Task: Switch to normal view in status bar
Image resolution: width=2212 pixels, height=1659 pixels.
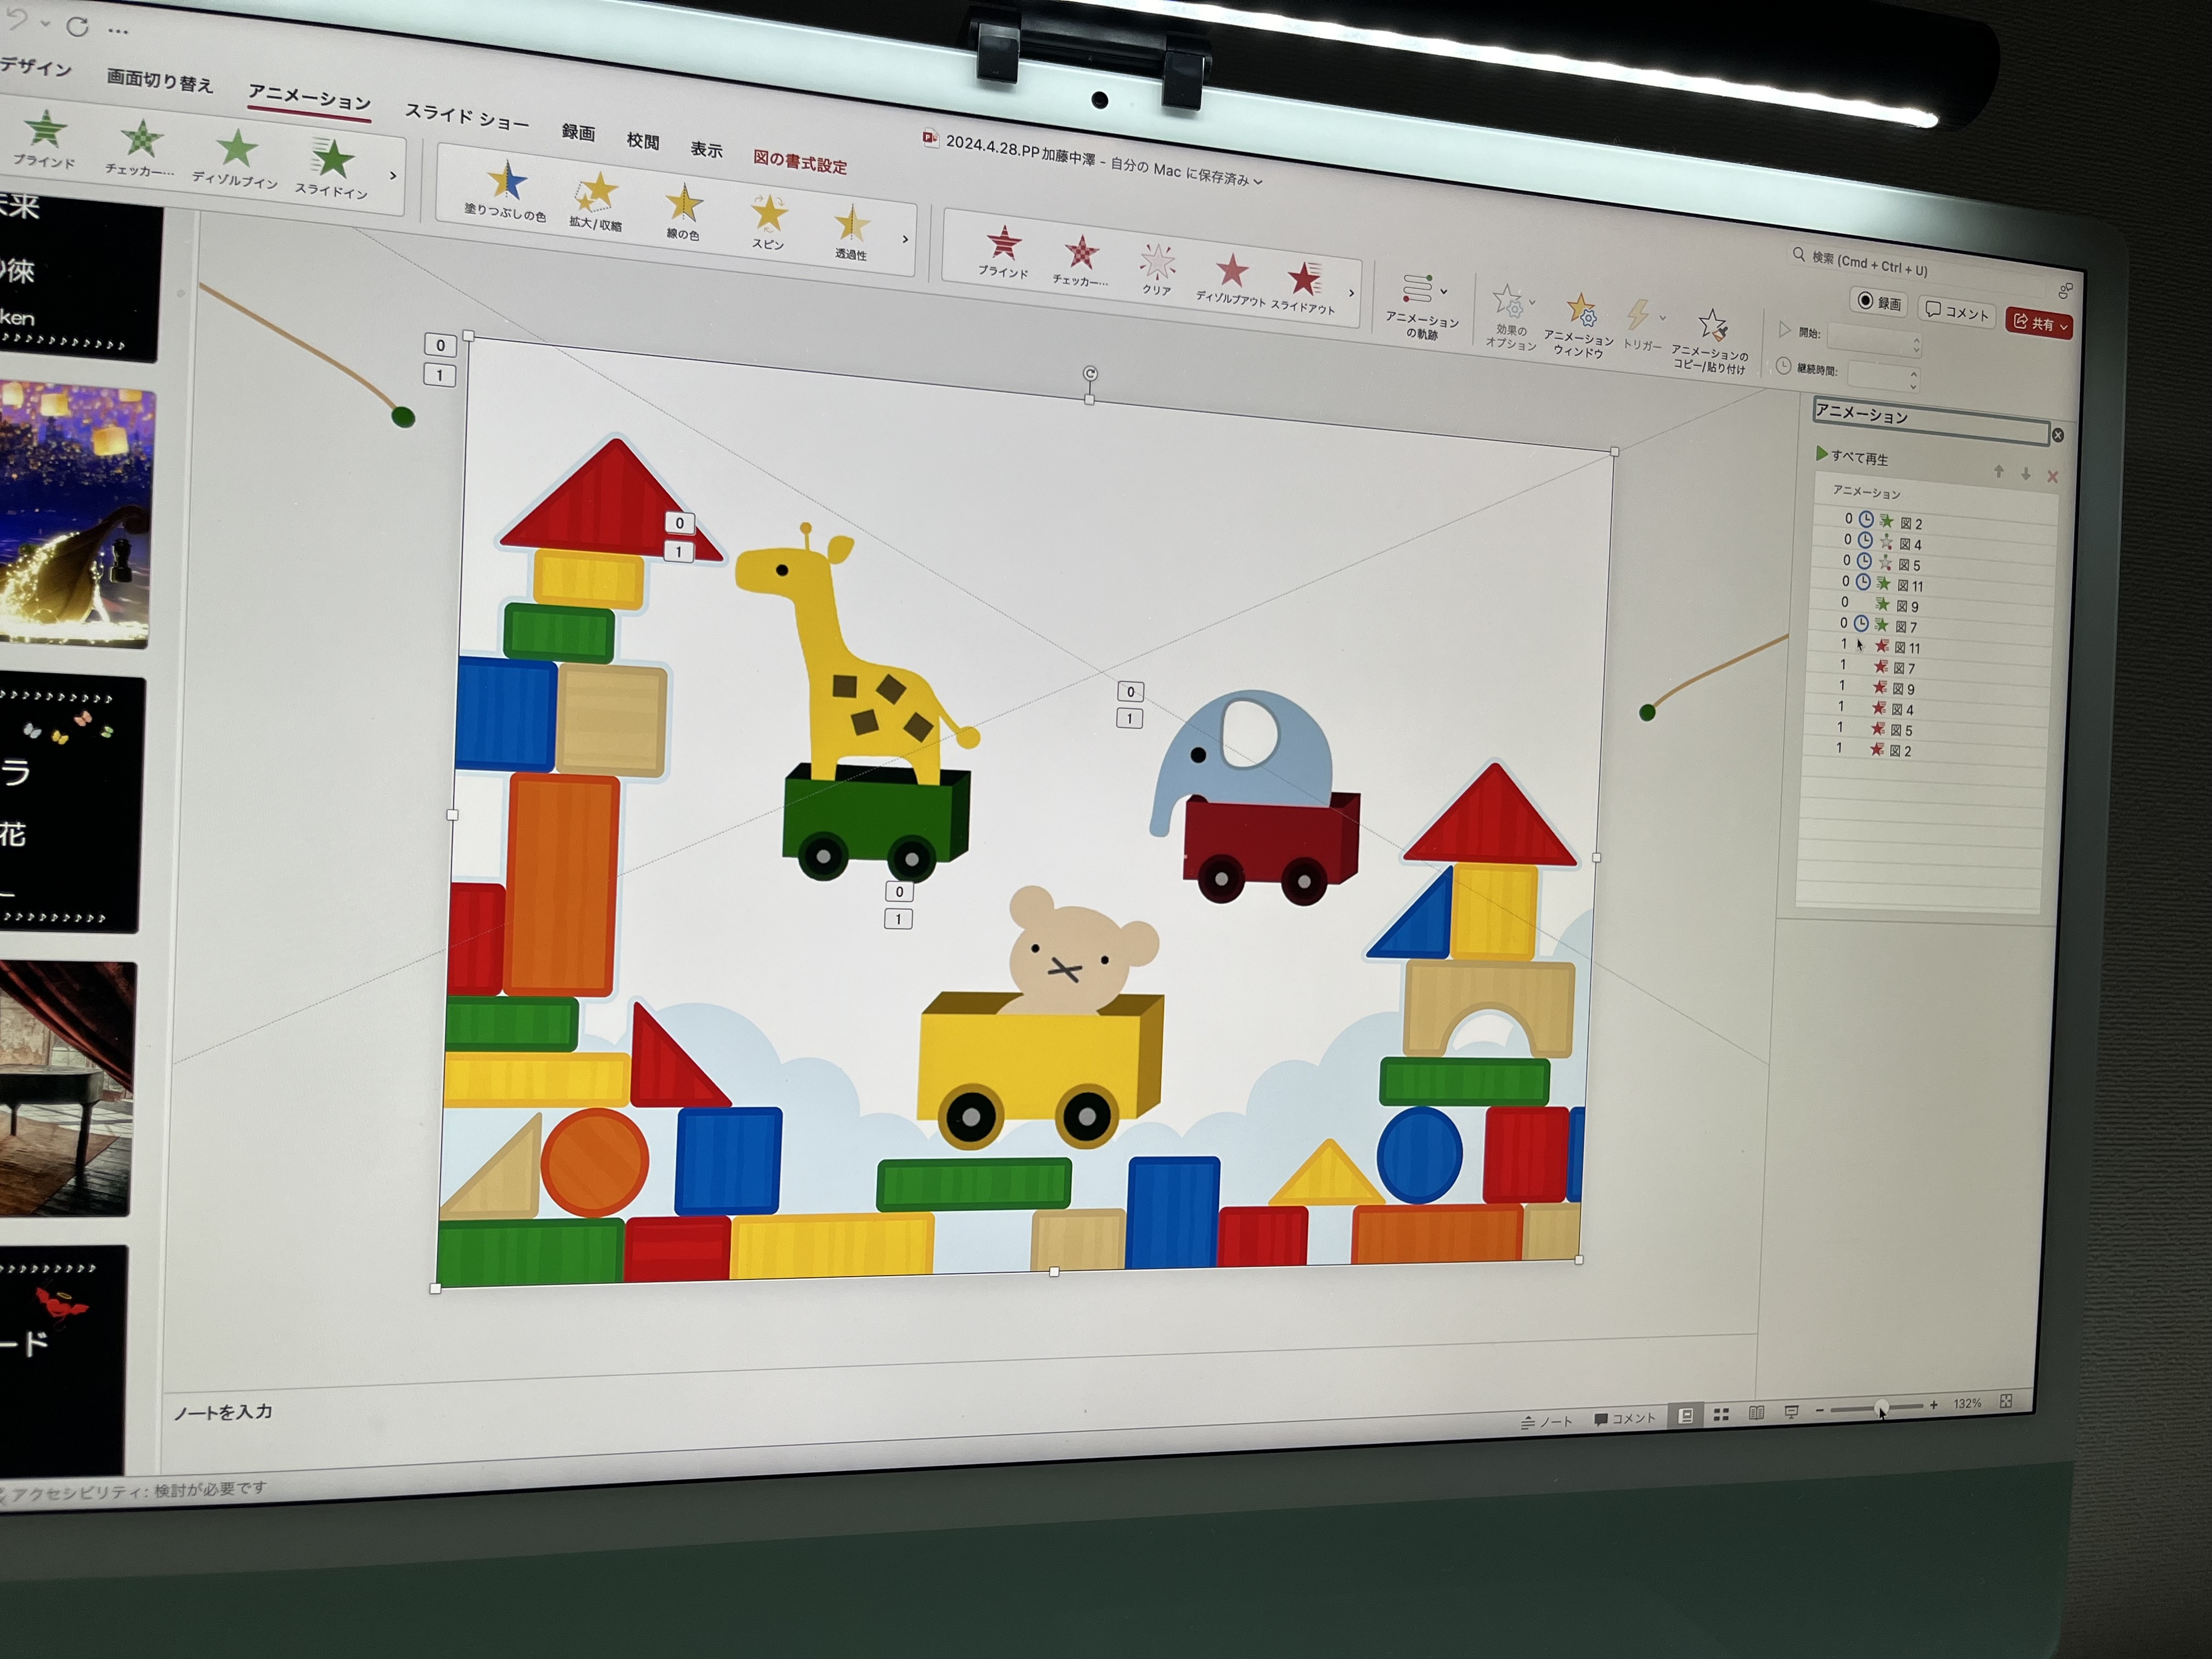Action: point(1686,1415)
